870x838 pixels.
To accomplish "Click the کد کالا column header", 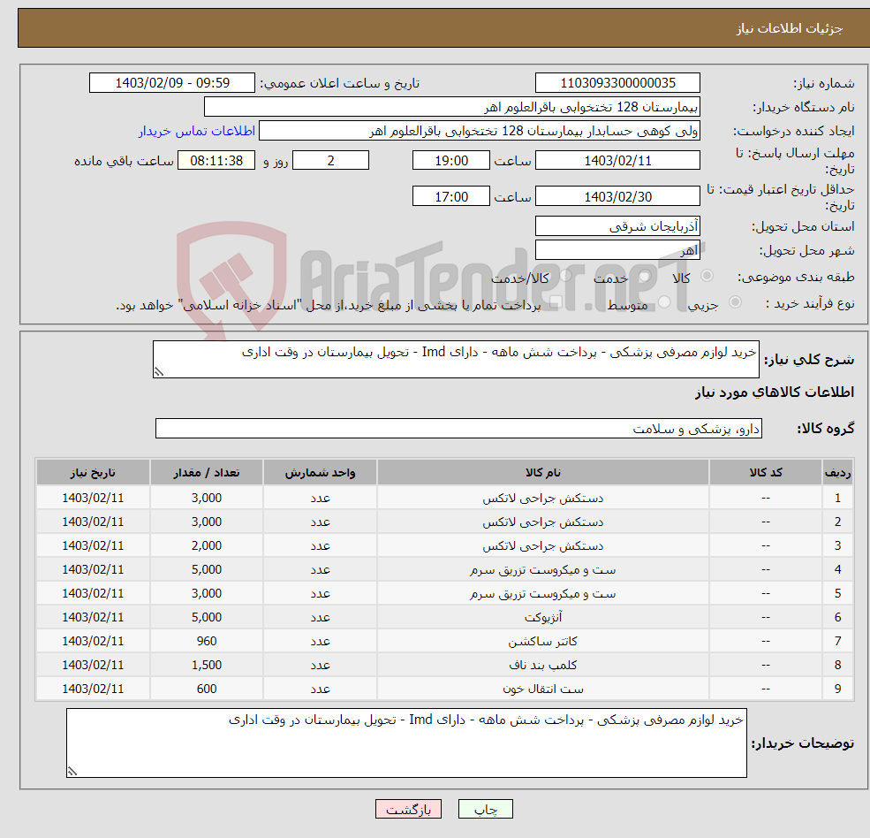I will 766,473.
